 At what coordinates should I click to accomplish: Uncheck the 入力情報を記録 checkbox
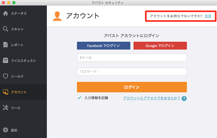click(79, 98)
